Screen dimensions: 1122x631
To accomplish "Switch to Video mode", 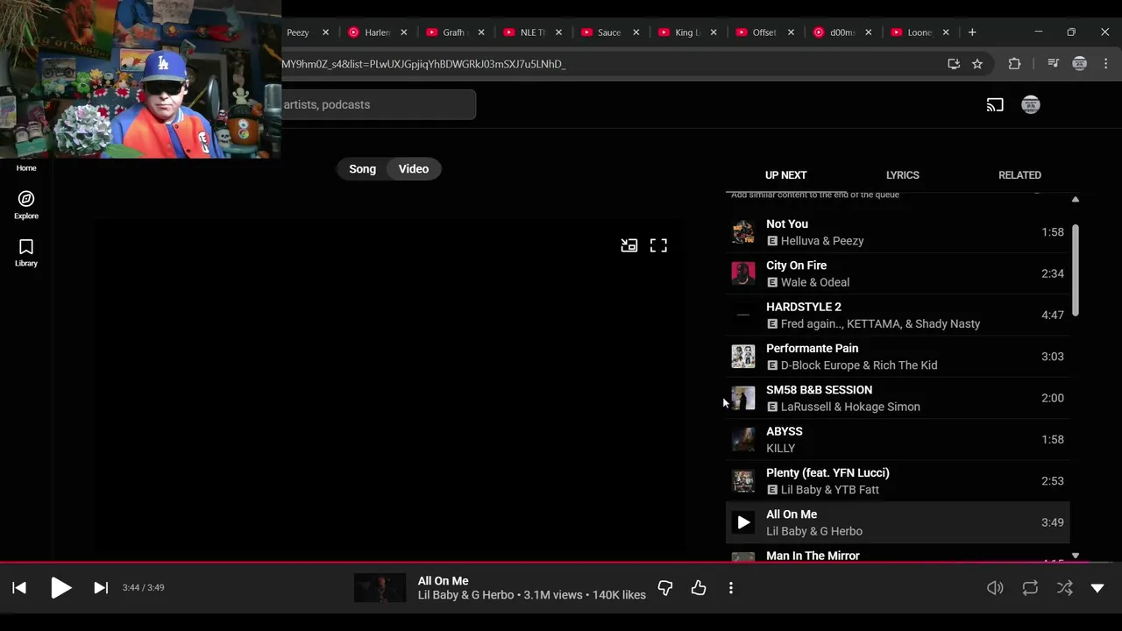I will tap(414, 169).
